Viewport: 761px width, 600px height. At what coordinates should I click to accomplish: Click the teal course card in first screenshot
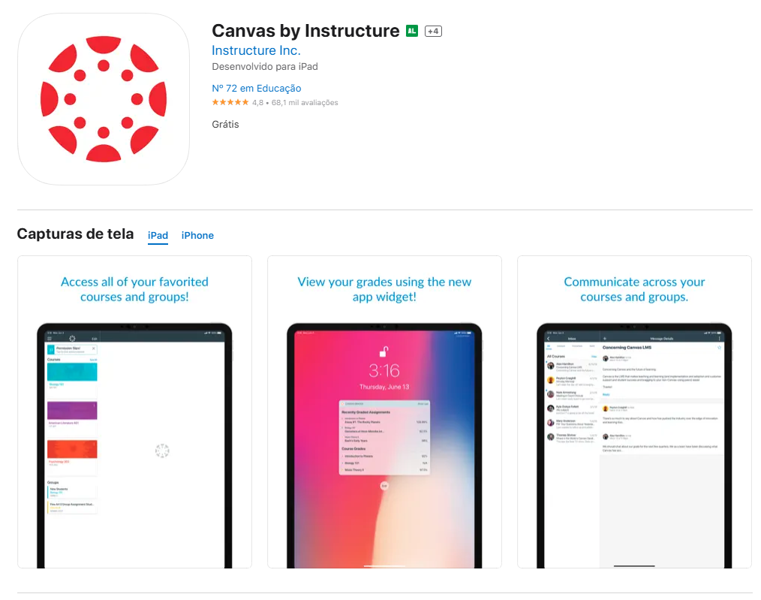click(72, 372)
